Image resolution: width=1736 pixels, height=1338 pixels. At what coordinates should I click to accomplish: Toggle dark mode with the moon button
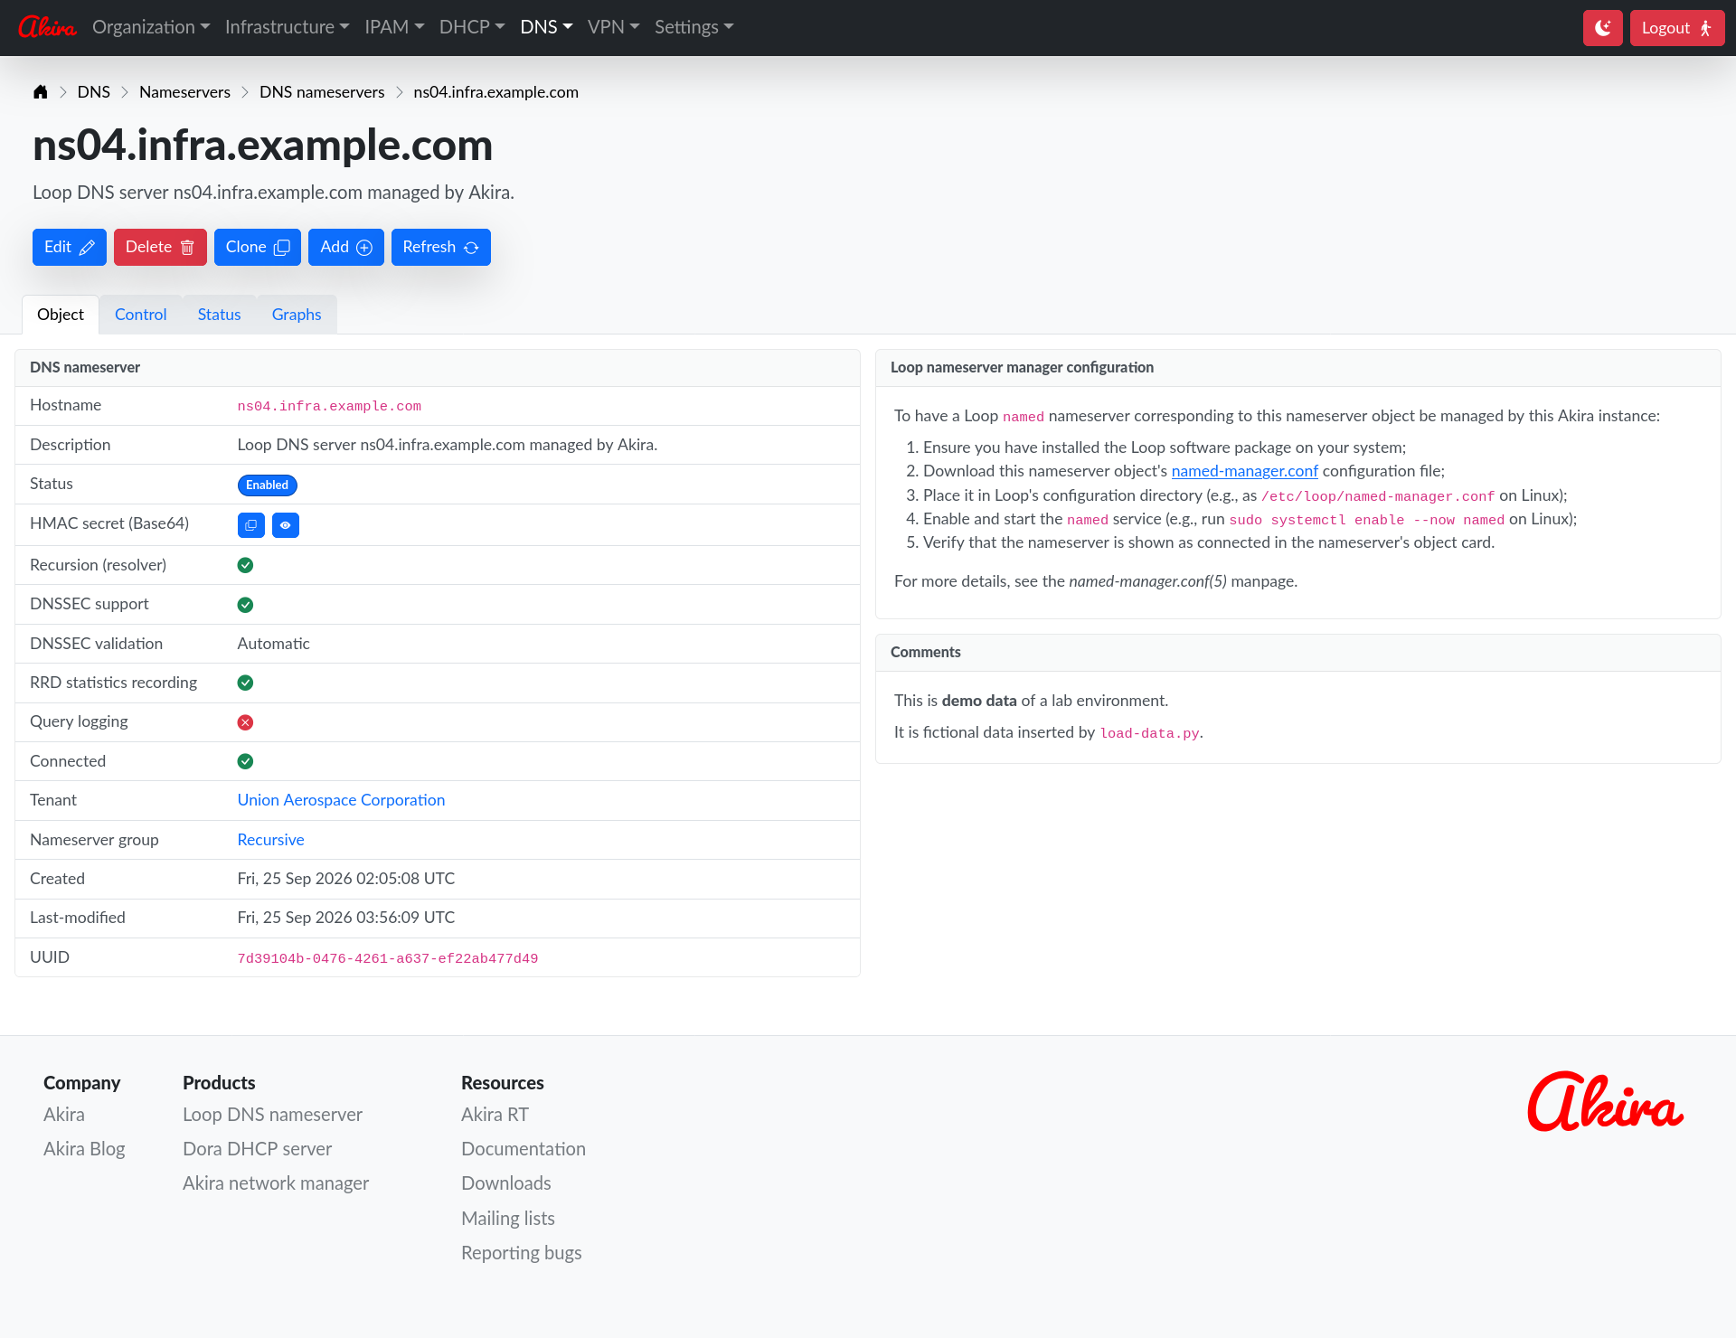pos(1602,28)
